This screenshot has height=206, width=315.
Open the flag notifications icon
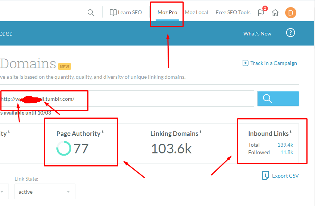point(261,12)
